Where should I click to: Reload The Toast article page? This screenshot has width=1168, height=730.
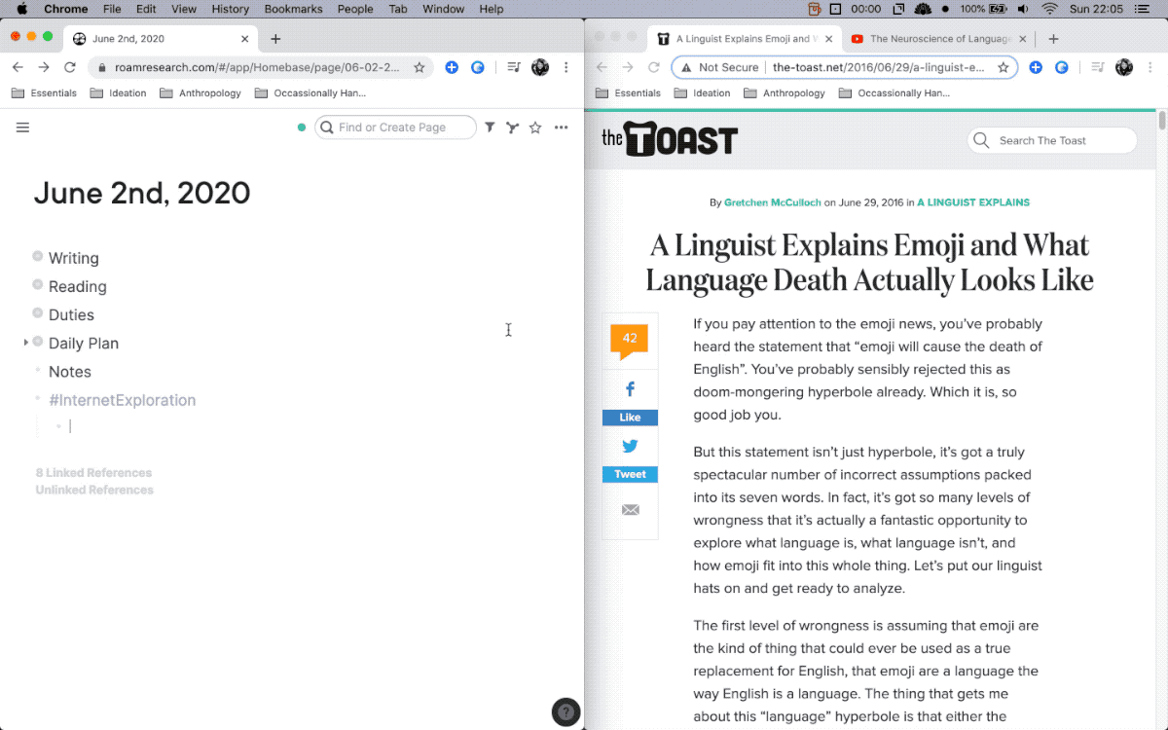point(654,67)
